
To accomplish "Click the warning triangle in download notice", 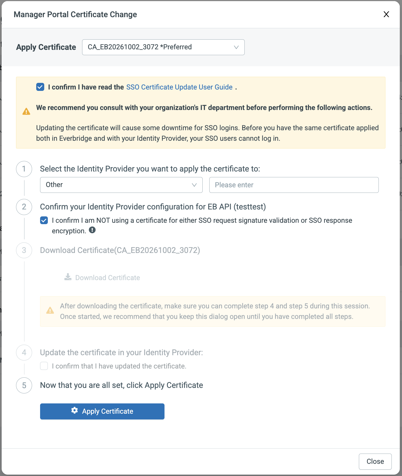I will click(x=50, y=310).
